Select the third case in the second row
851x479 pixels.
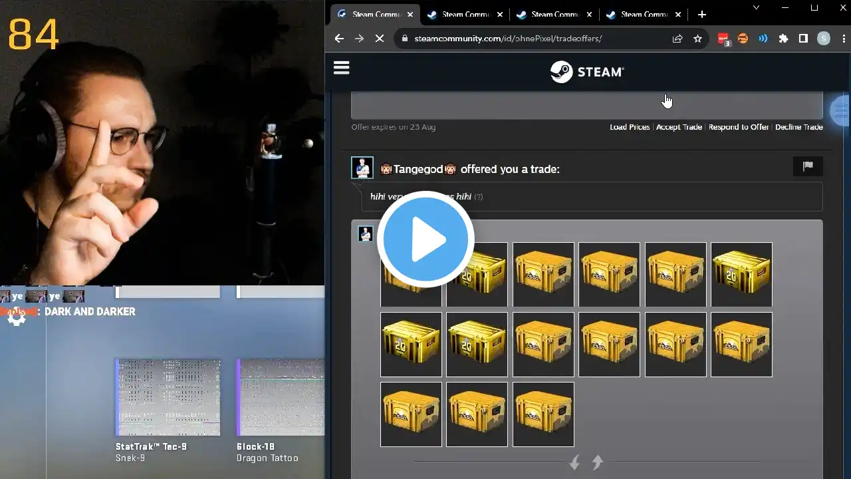click(543, 345)
